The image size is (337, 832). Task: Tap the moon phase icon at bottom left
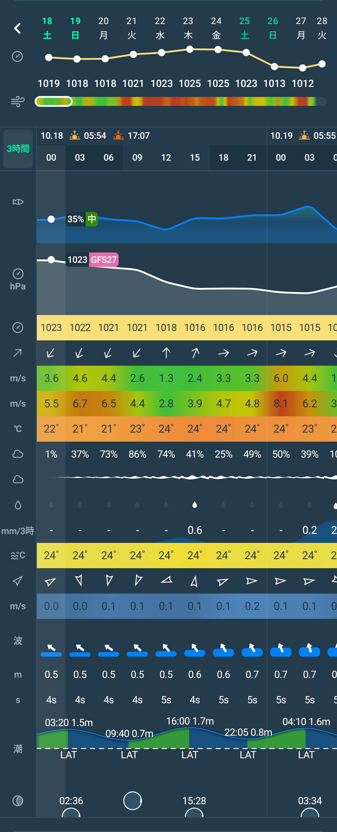18,800
